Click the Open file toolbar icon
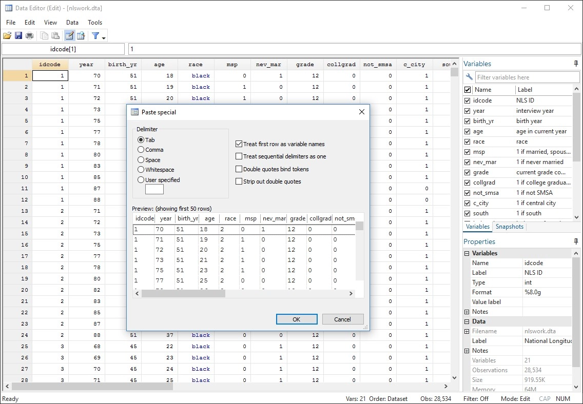This screenshot has height=404, width=583. coord(7,35)
